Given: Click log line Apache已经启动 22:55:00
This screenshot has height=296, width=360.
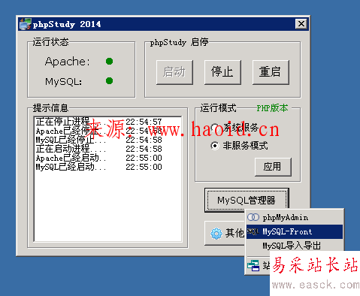Looking at the screenshot, I should click(x=98, y=158).
